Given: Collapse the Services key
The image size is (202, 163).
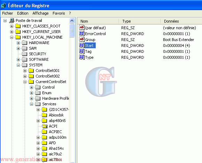Looking at the screenshot, I should [x=31, y=104].
